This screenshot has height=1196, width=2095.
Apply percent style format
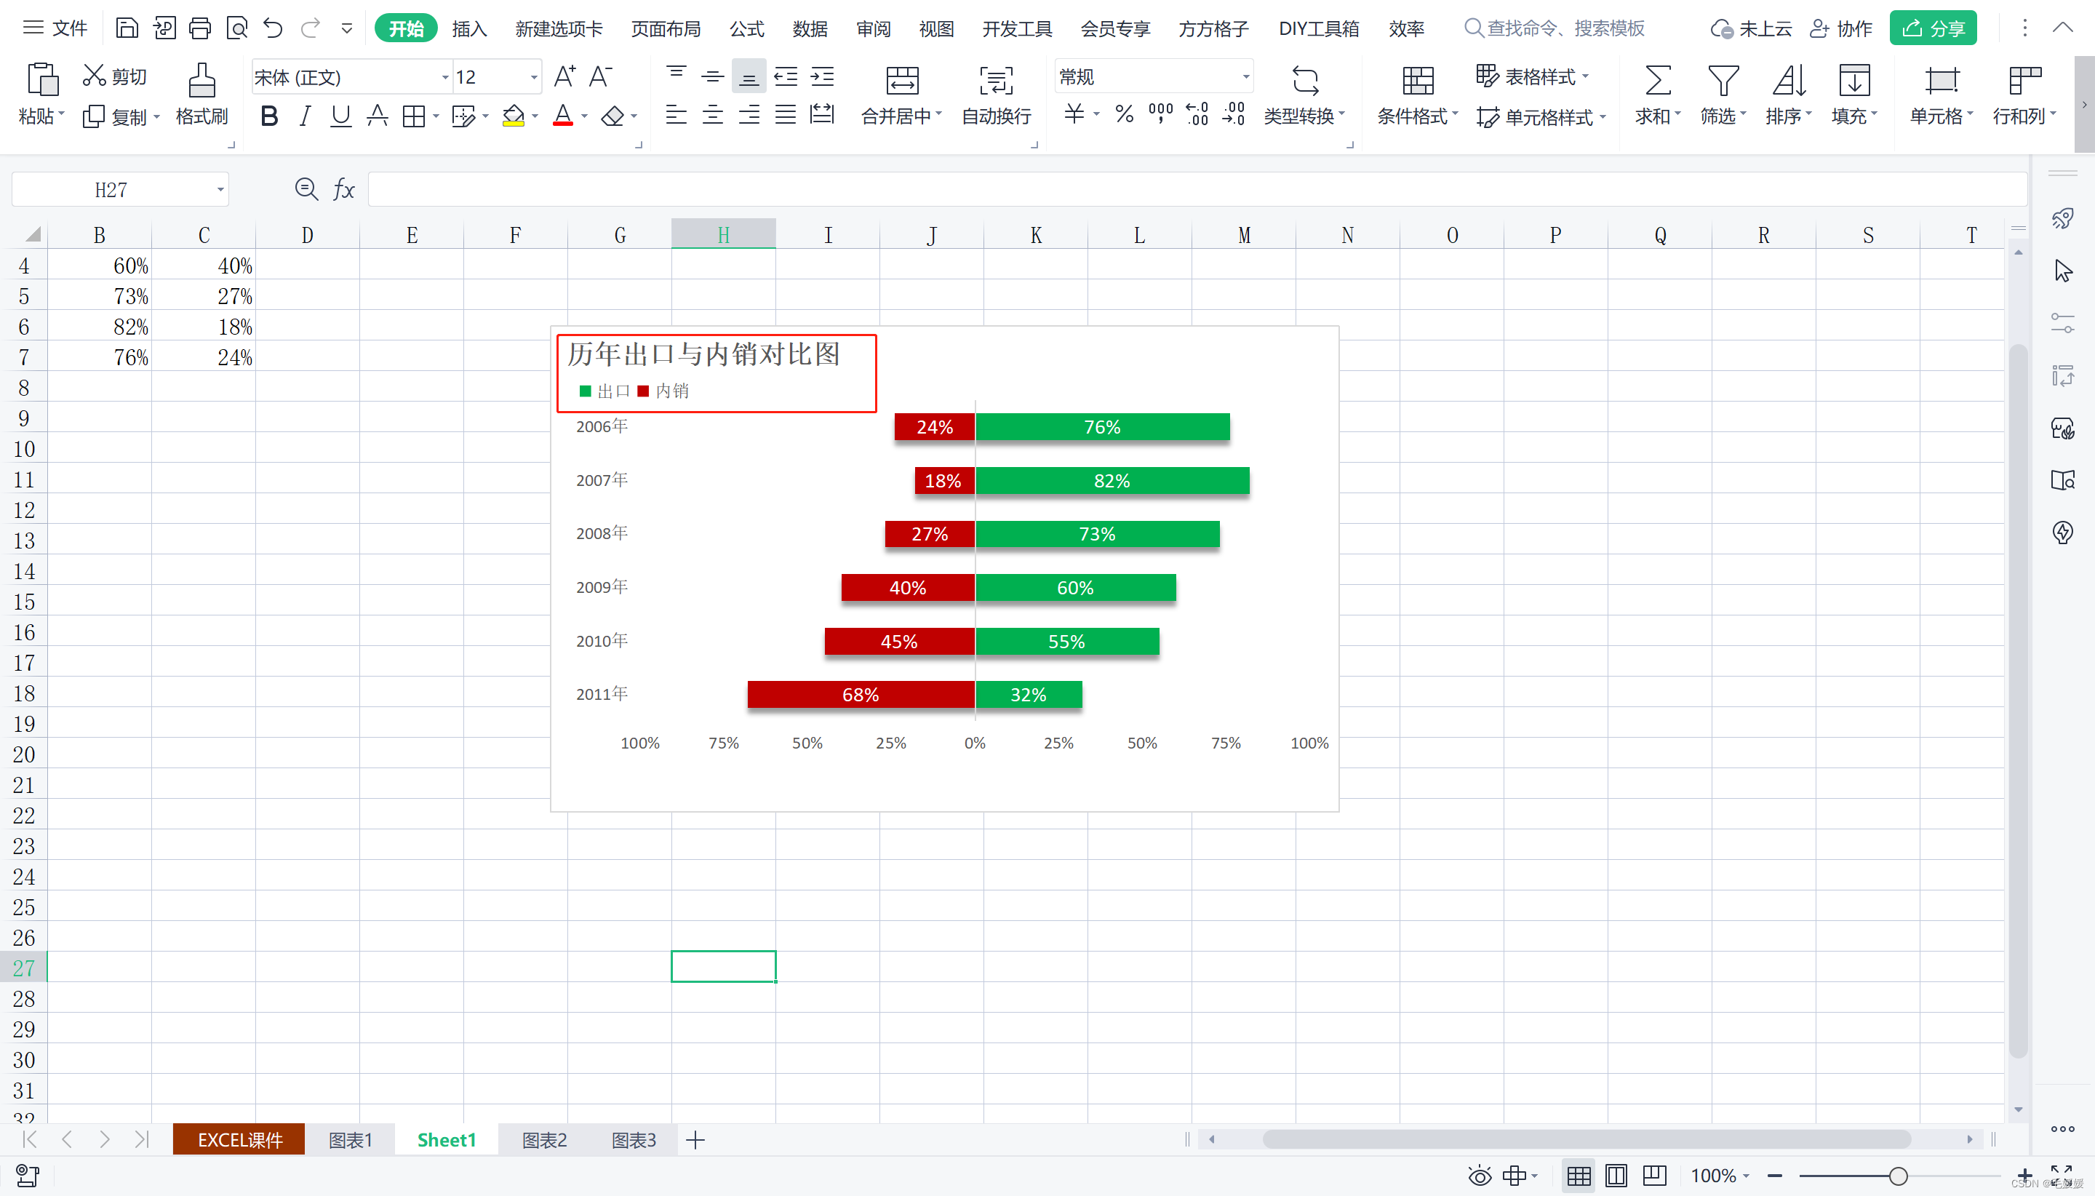[x=1125, y=114]
